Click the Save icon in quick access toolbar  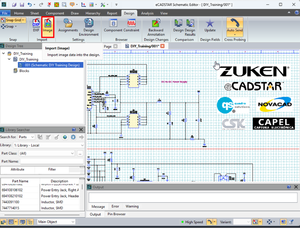click(x=22, y=6)
